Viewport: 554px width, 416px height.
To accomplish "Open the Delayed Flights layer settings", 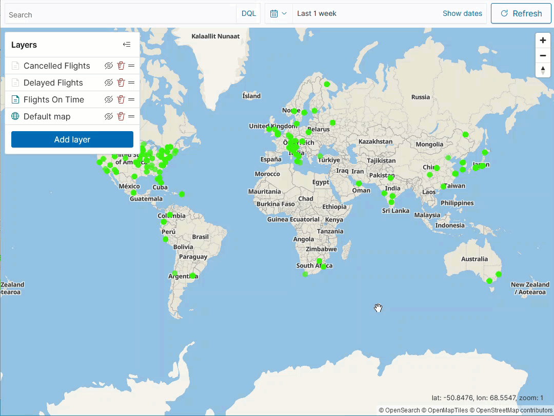I will pyautogui.click(x=53, y=82).
